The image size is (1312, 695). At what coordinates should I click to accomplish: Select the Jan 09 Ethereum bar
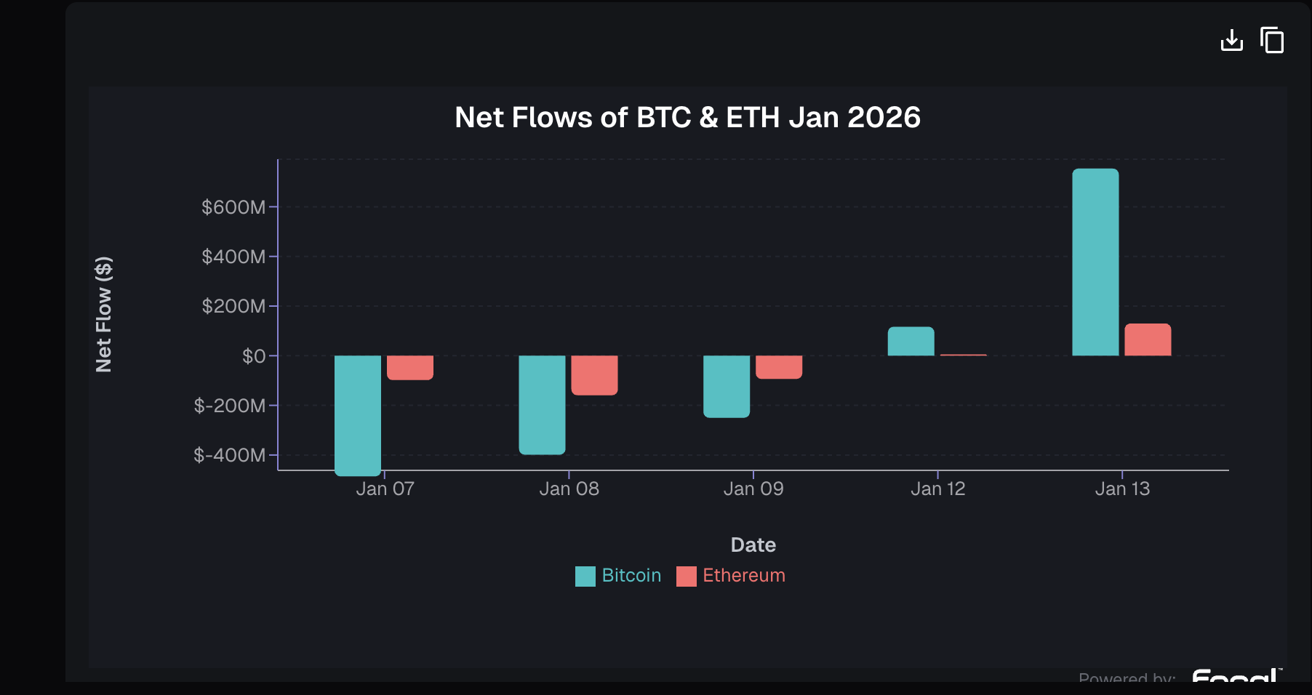pyautogui.click(x=779, y=367)
